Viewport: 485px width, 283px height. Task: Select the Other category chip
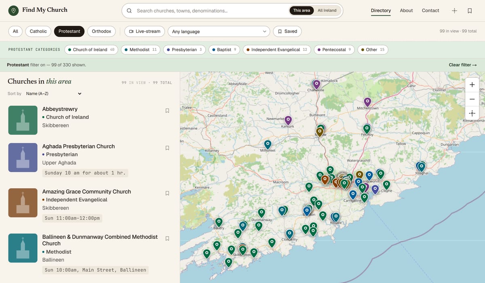click(373, 50)
